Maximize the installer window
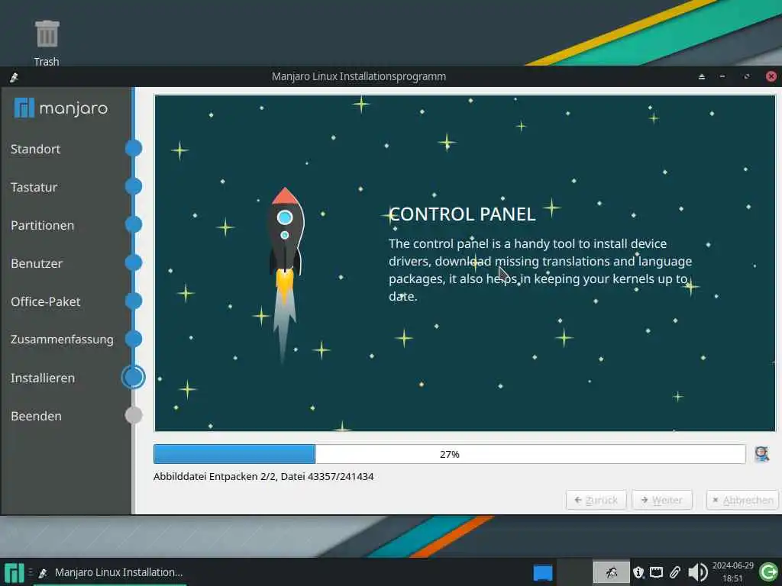The image size is (782, 586). tap(747, 77)
